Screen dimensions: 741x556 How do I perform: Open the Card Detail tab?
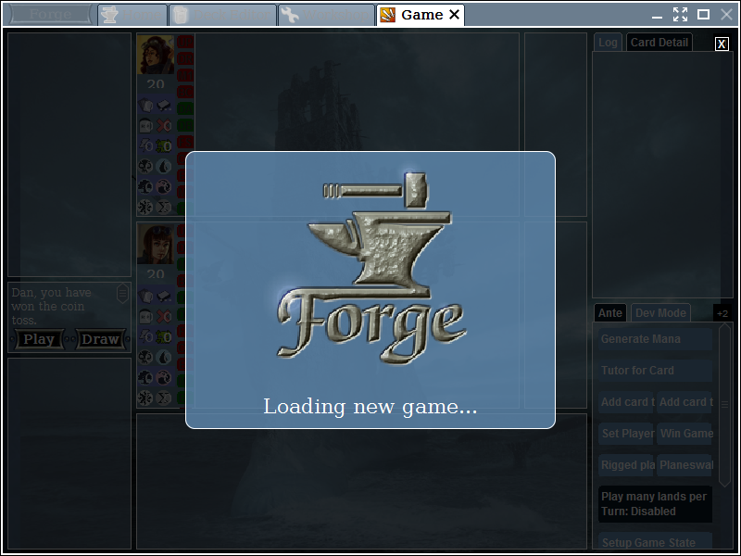[659, 43]
